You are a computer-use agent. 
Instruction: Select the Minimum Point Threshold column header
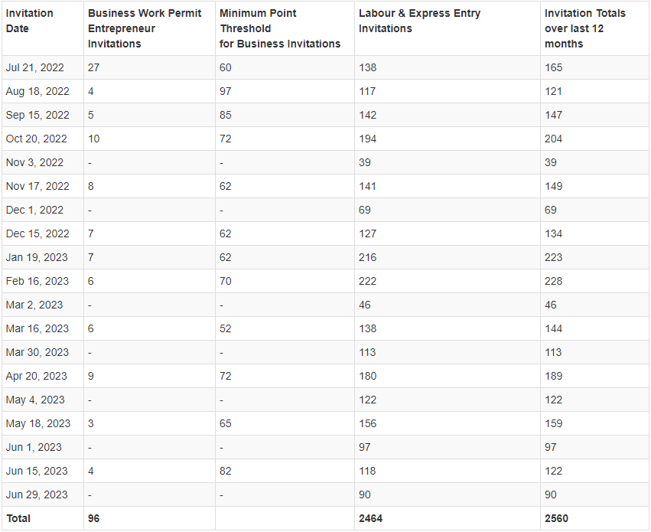point(279,28)
